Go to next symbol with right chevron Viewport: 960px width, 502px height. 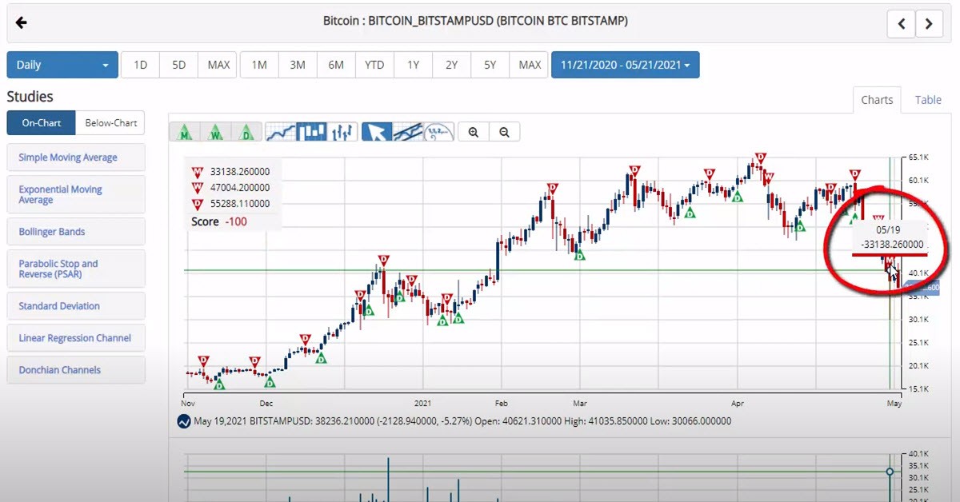(929, 24)
